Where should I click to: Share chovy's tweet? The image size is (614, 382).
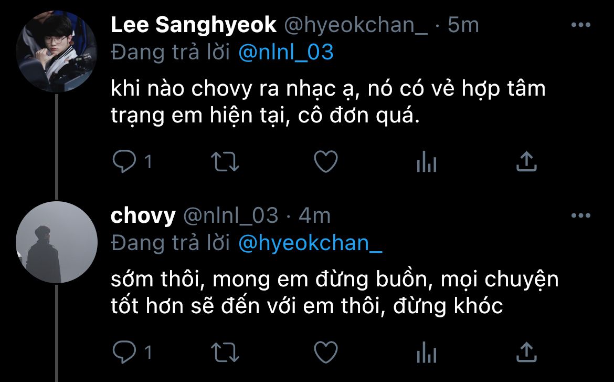tap(526, 352)
